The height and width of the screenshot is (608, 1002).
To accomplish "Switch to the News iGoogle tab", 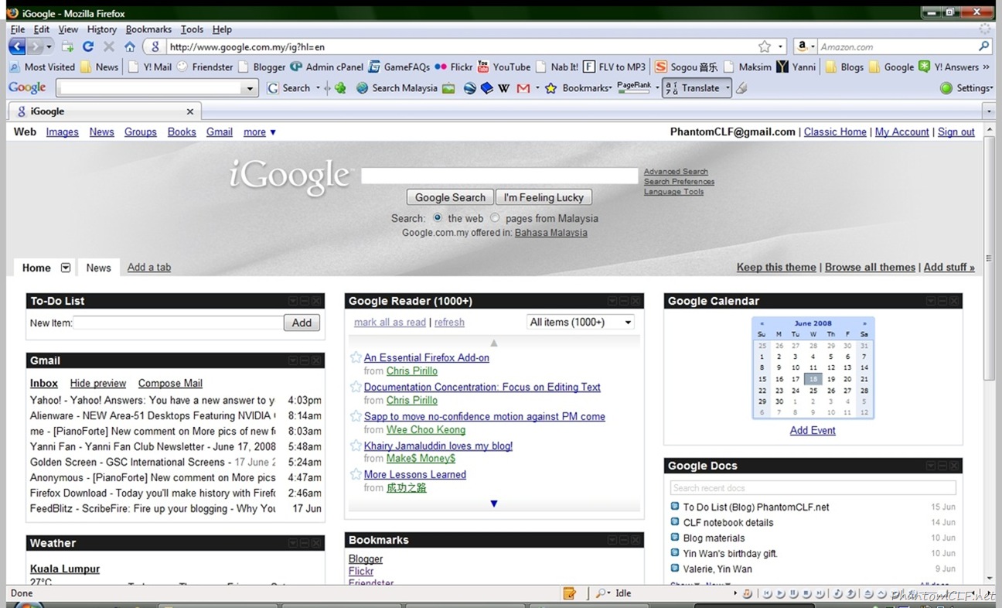I will click(98, 268).
